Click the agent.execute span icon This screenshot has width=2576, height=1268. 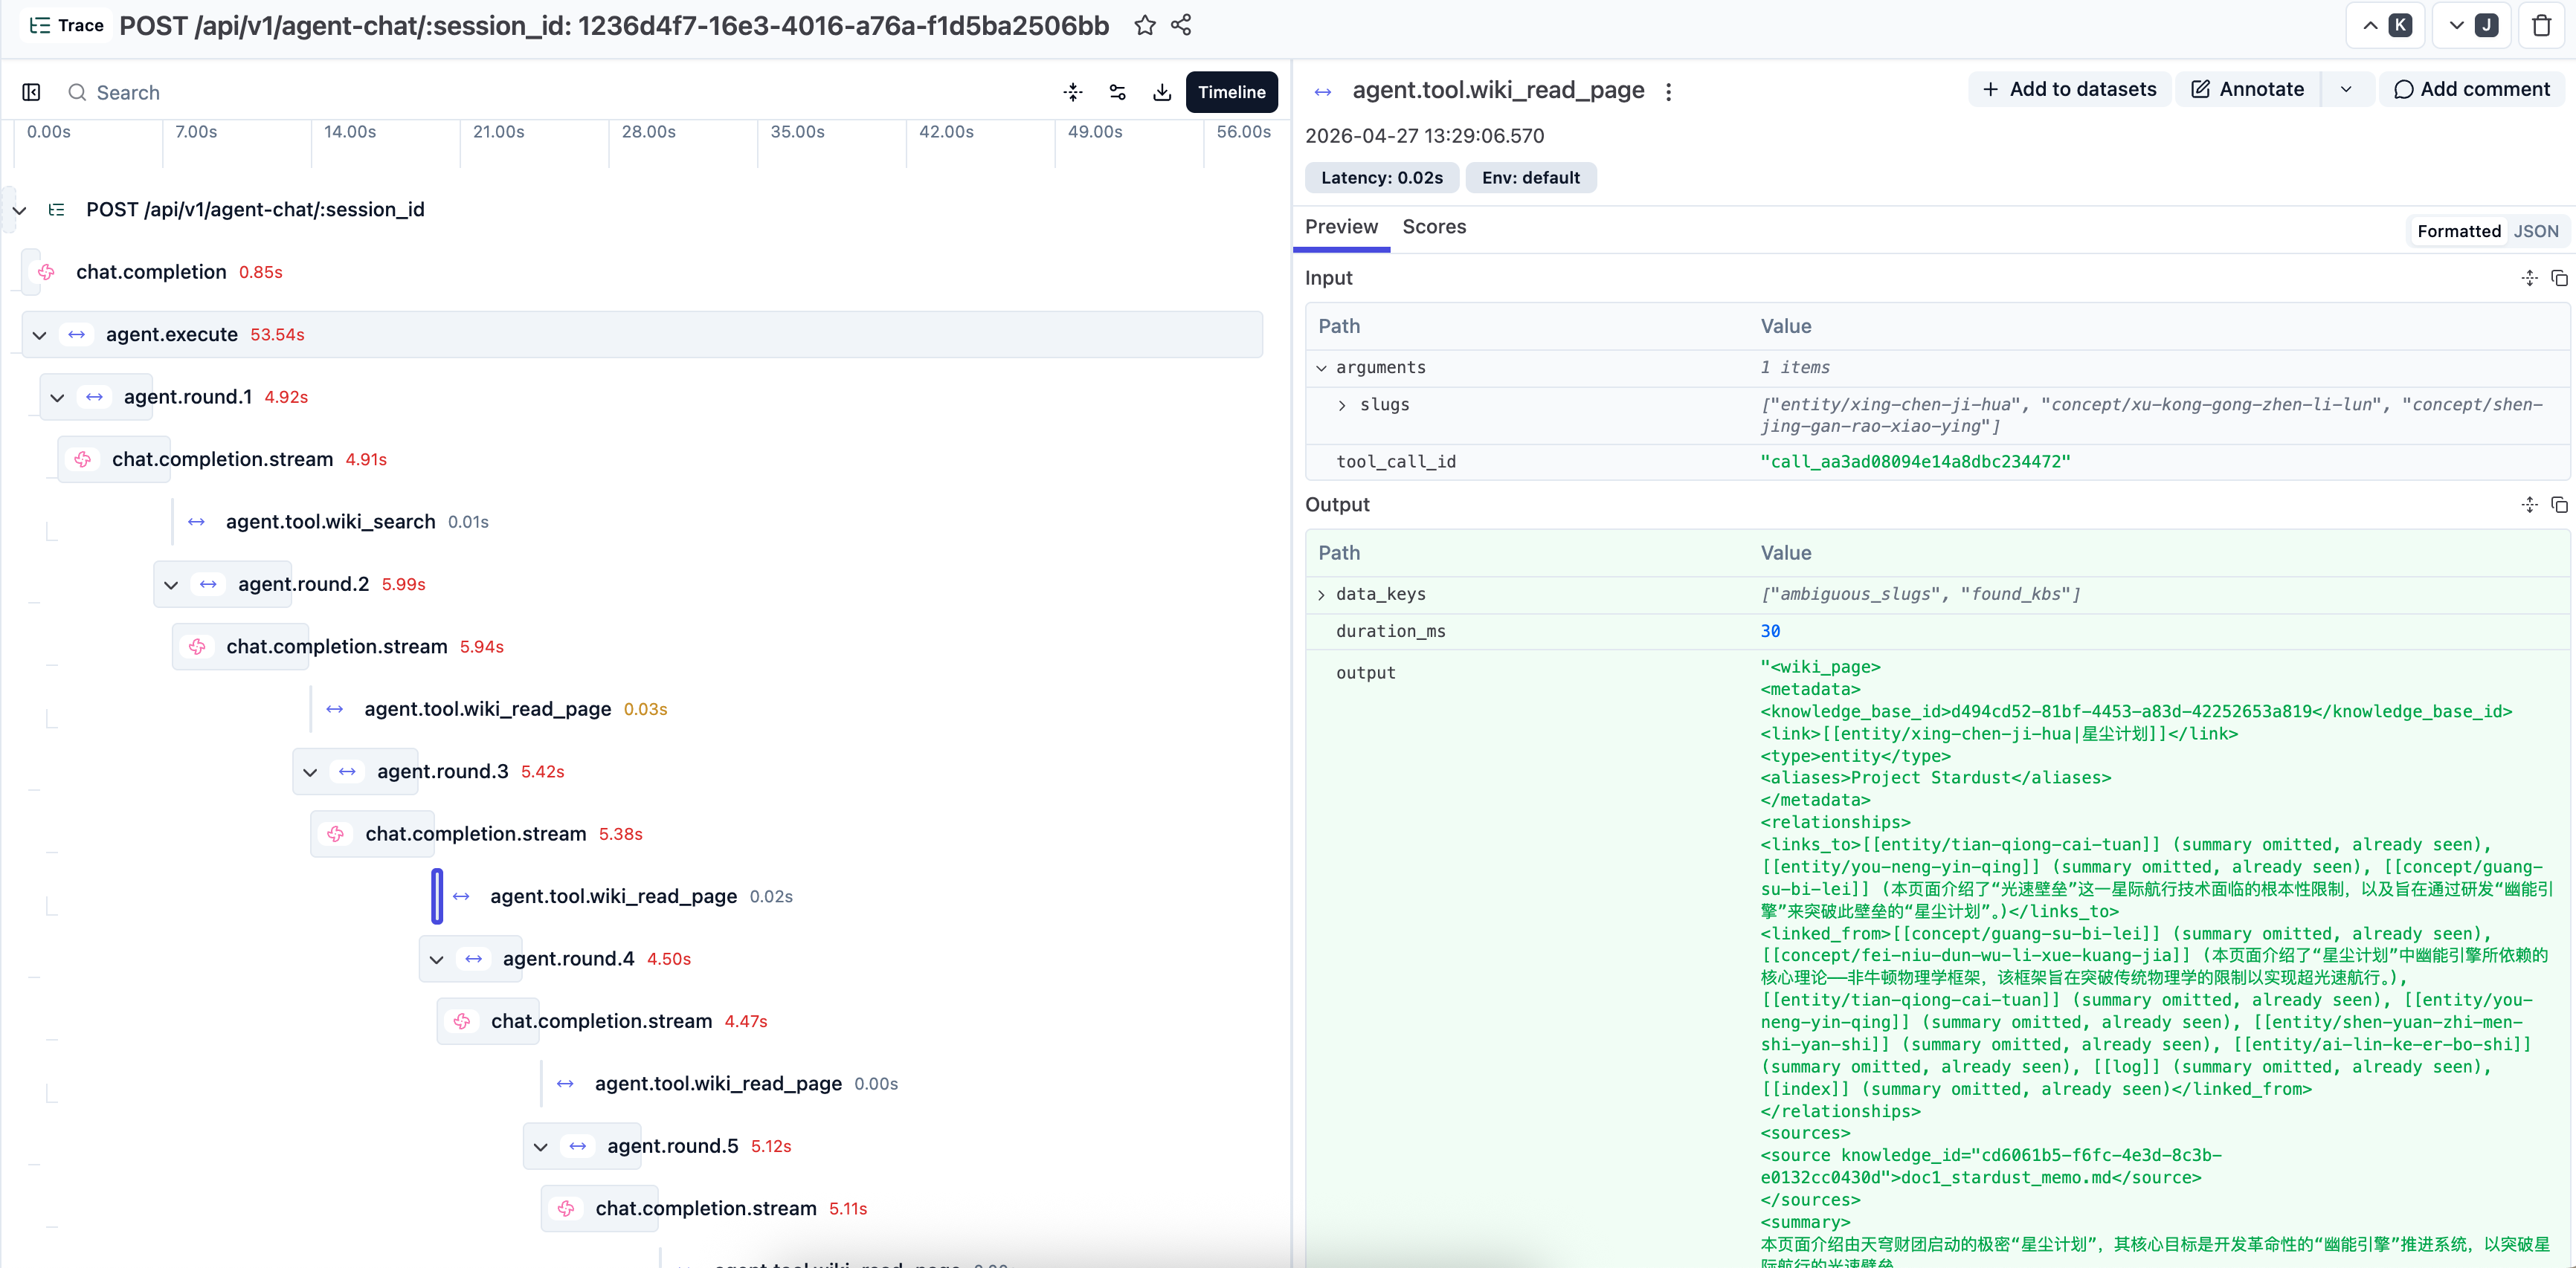coord(77,334)
